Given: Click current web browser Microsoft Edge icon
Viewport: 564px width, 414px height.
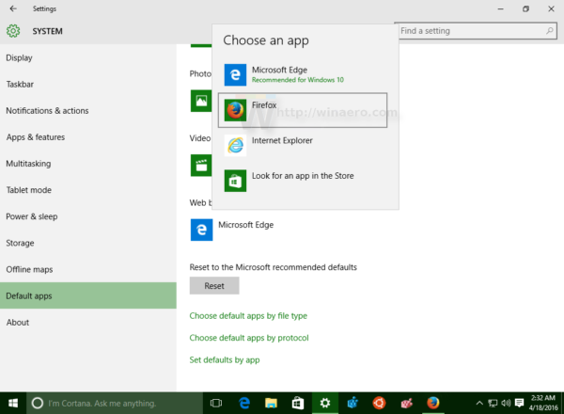Looking at the screenshot, I should click(x=201, y=230).
